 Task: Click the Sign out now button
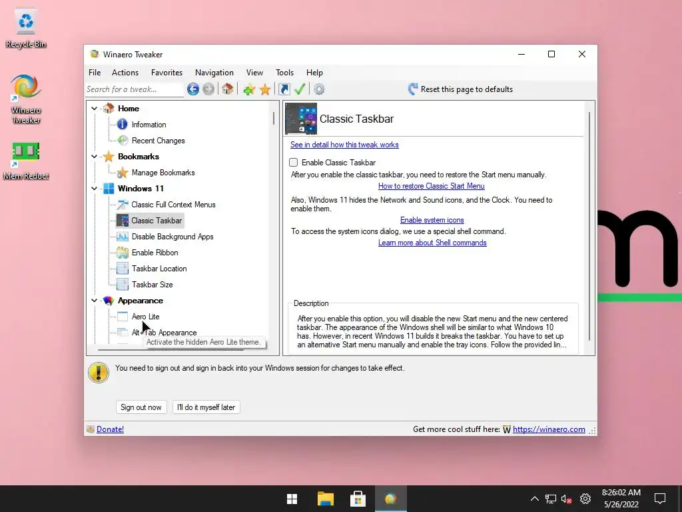tap(141, 407)
